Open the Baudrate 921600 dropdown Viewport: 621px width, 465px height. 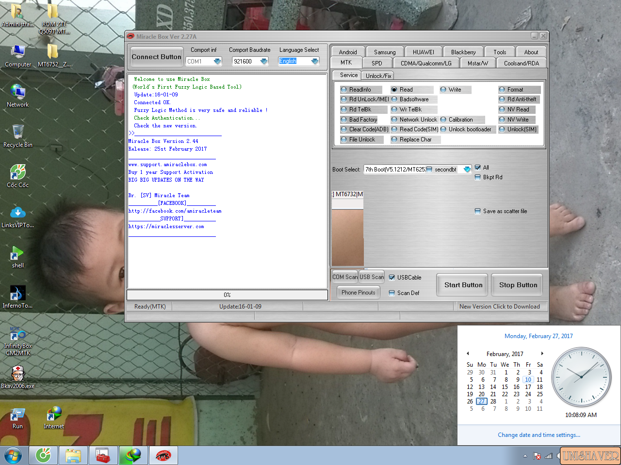[x=264, y=62]
